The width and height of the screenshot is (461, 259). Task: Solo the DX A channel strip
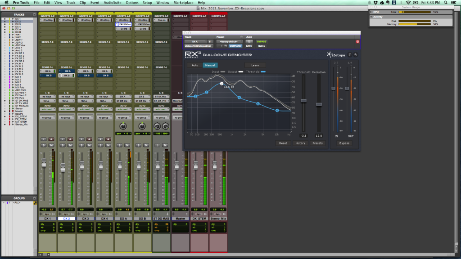[x=119, y=145]
